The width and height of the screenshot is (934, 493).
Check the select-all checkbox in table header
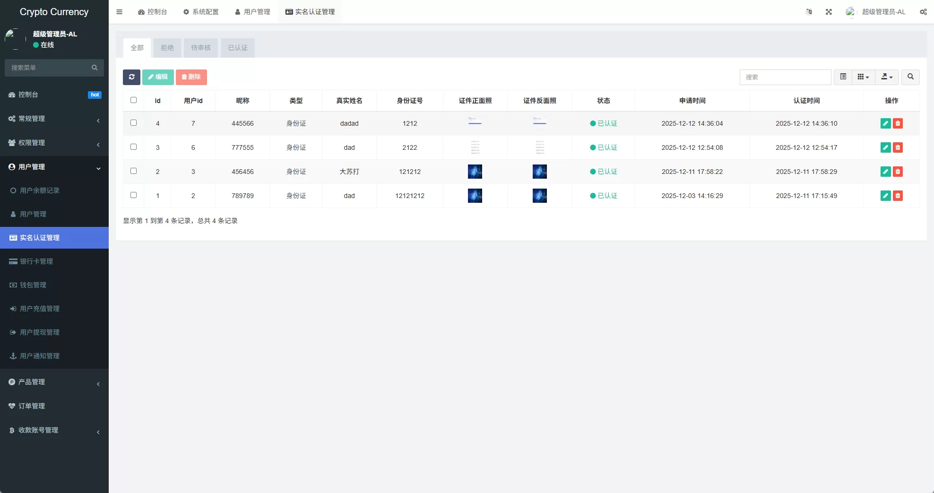(x=134, y=100)
